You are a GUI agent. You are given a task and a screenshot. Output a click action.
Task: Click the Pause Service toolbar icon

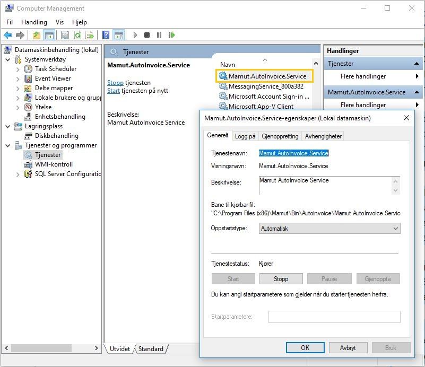[159, 35]
